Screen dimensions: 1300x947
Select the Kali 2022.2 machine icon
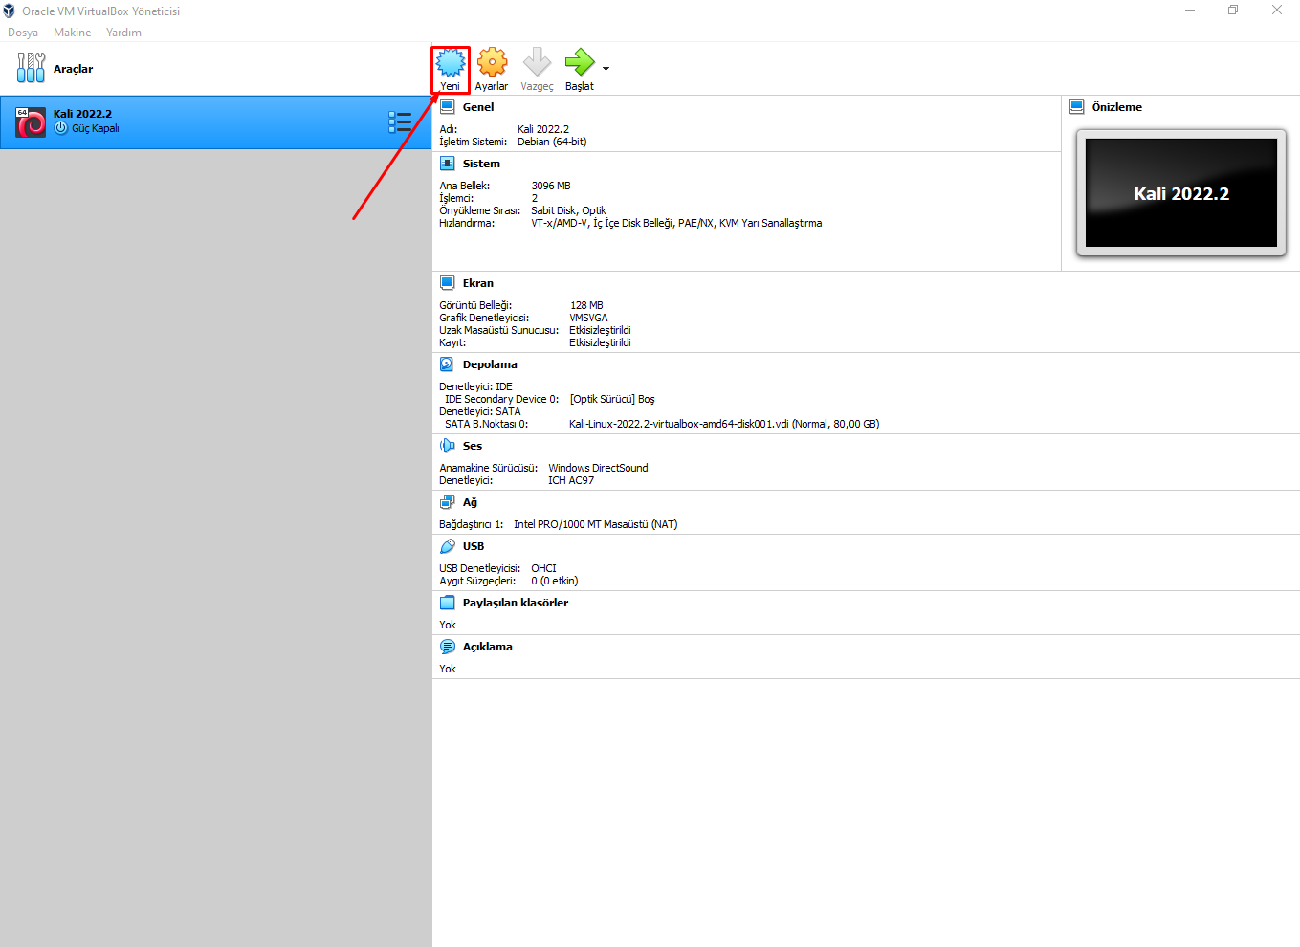tap(31, 122)
